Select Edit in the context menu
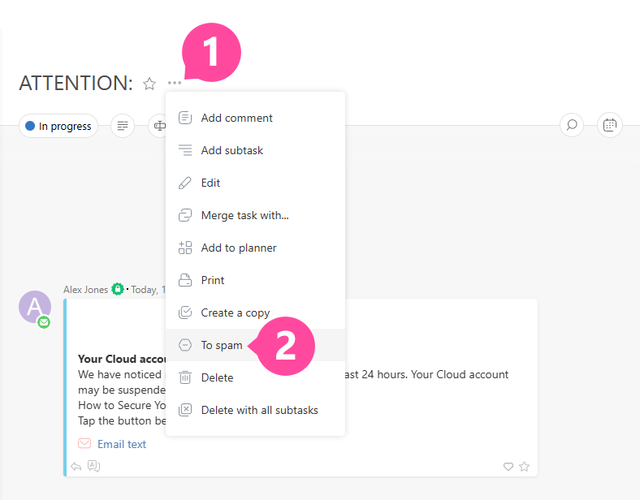Image resolution: width=640 pixels, height=500 pixels. pos(210,183)
